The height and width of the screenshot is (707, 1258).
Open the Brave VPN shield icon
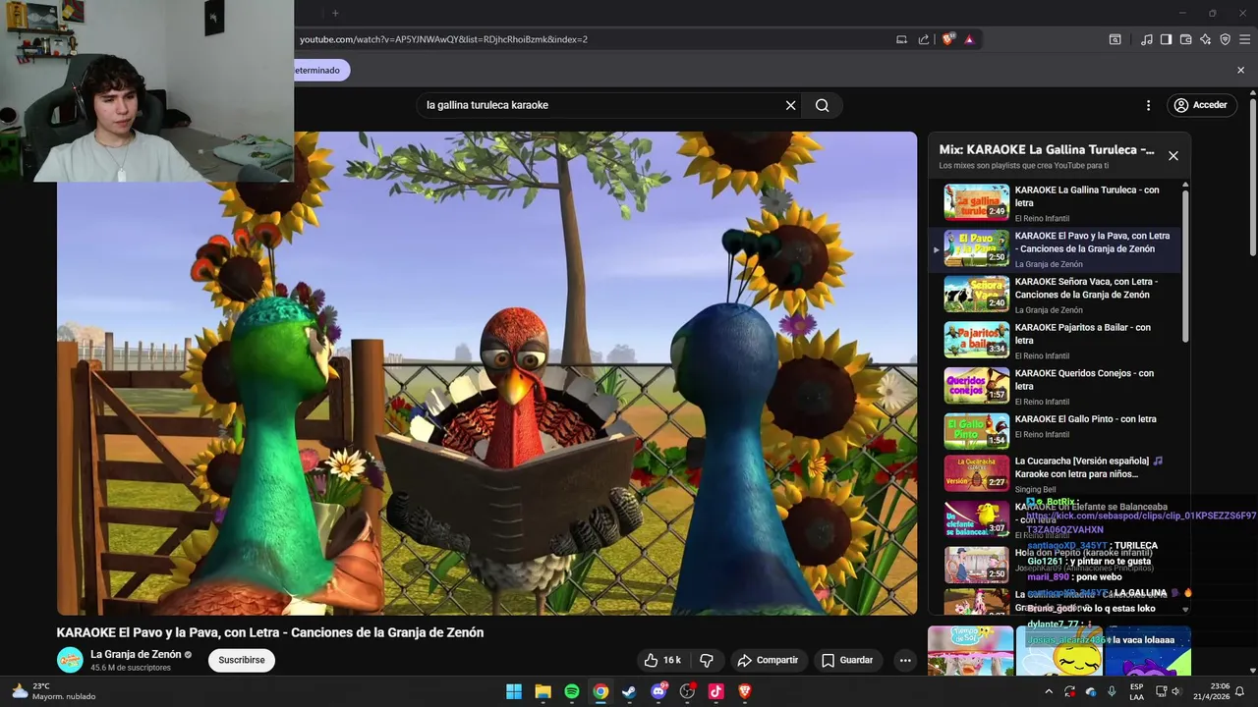1225,39
